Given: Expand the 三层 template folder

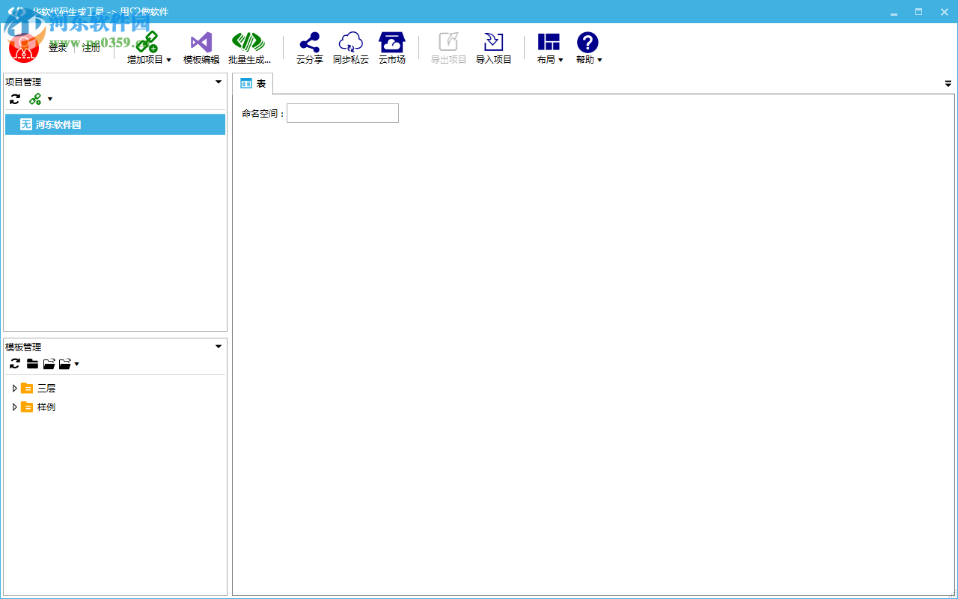Looking at the screenshot, I should pyautogui.click(x=14, y=388).
